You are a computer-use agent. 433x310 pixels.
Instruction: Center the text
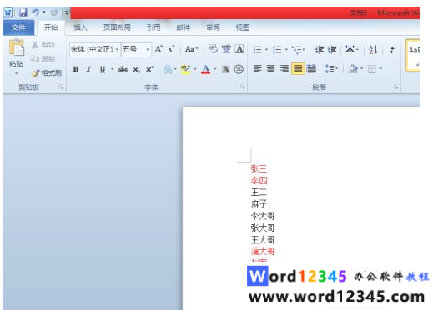click(x=271, y=68)
